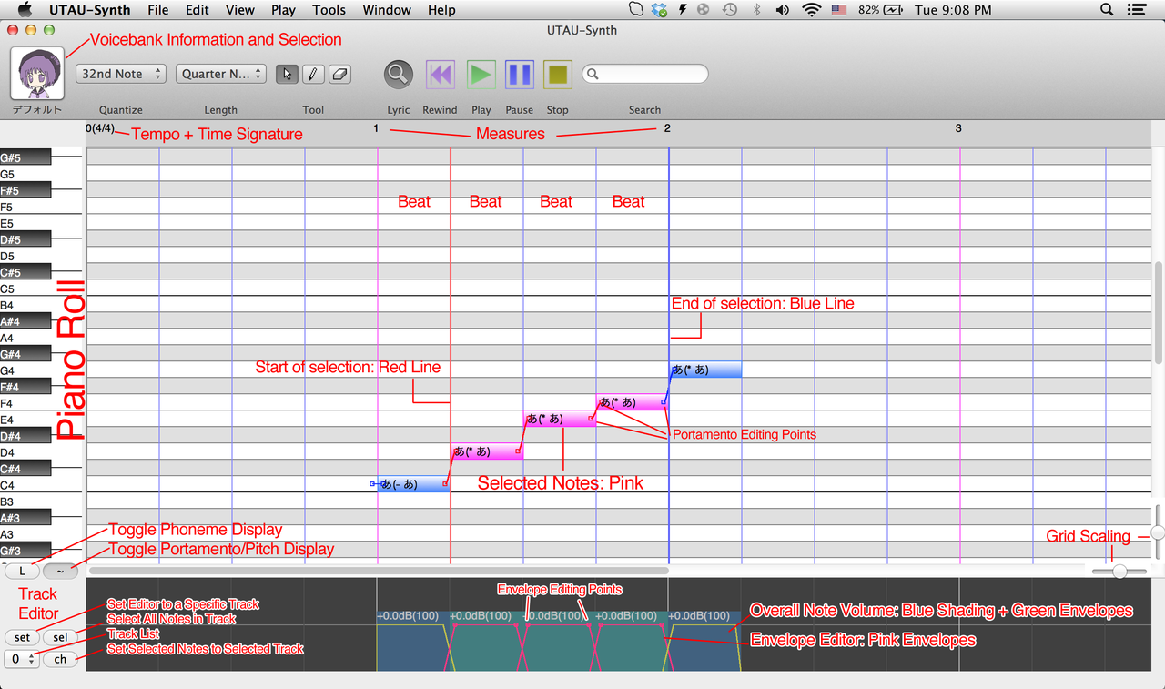
Task: Click the voicebank avatar thumbnail
Action: click(35, 73)
